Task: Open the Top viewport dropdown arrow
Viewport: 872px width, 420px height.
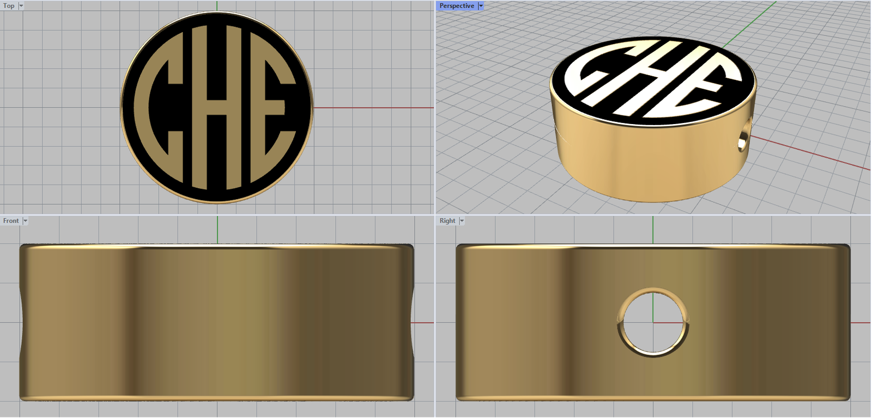Action: [x=21, y=6]
